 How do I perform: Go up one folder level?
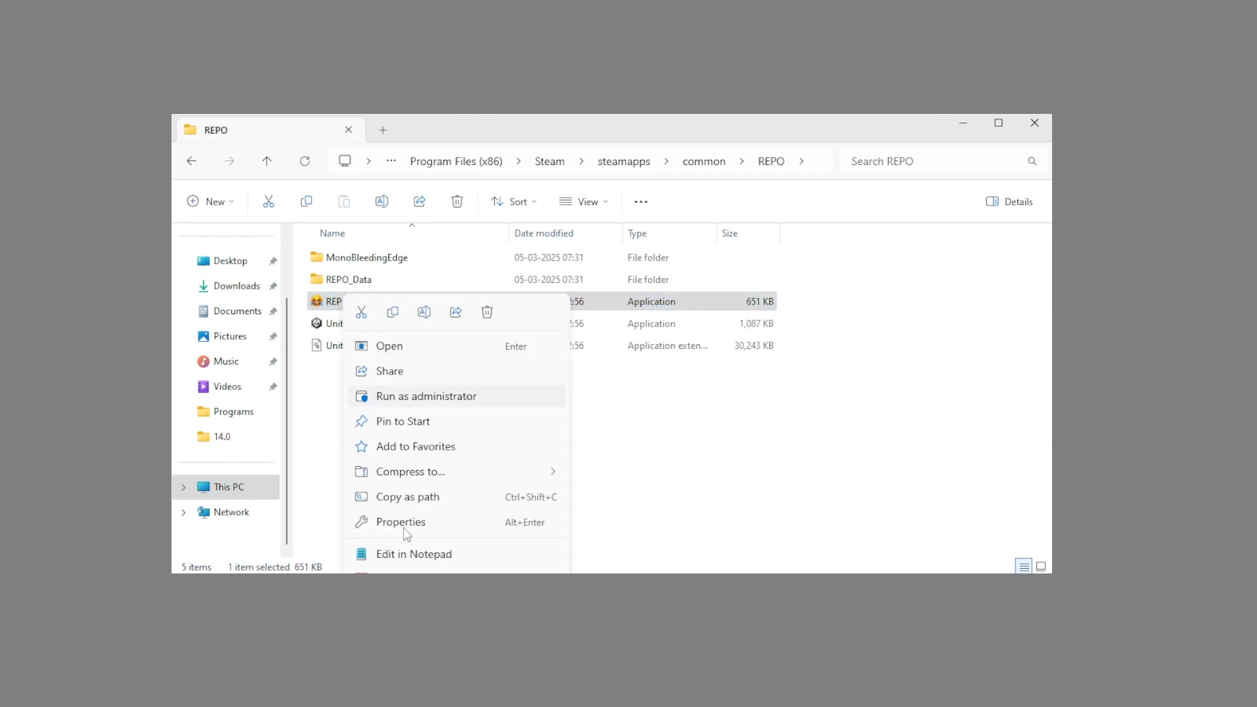[266, 161]
